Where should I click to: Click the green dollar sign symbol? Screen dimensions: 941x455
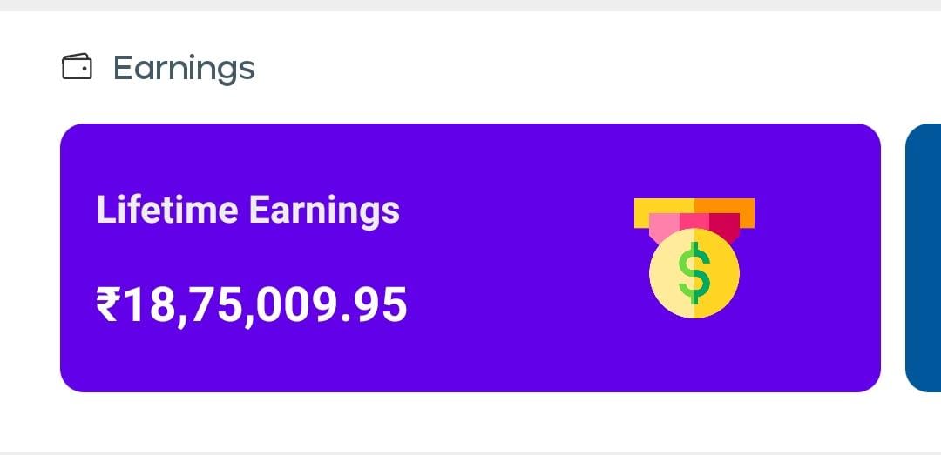[x=694, y=272]
